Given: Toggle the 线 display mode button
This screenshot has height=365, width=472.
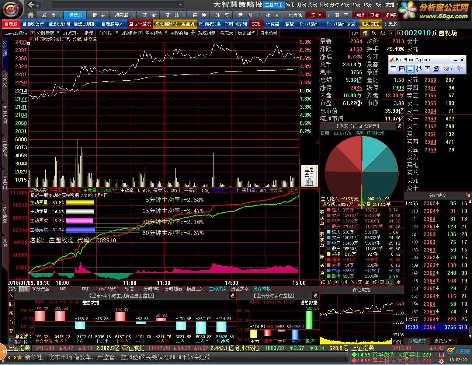Looking at the screenshot, I should pos(383,33).
